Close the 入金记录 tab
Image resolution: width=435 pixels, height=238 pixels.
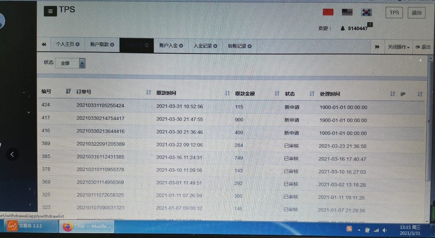(215, 46)
